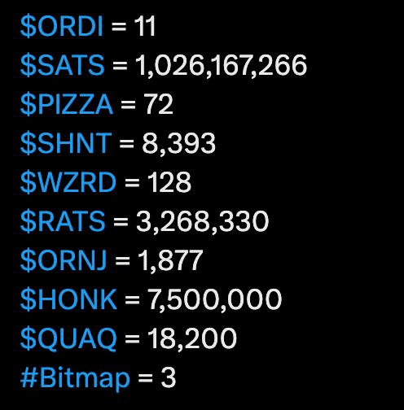The height and width of the screenshot is (410, 404).
Task: Select the $WZRD cashtag
Action: (68, 182)
